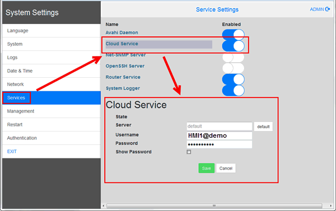Check the Show Password checkbox
336x211 pixels.
tap(189, 152)
